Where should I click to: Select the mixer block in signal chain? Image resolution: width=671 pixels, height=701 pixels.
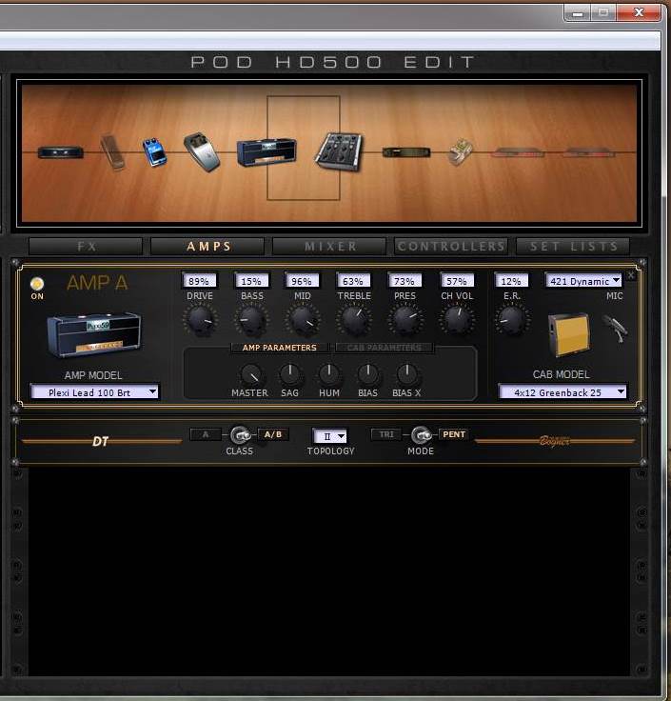coord(340,151)
